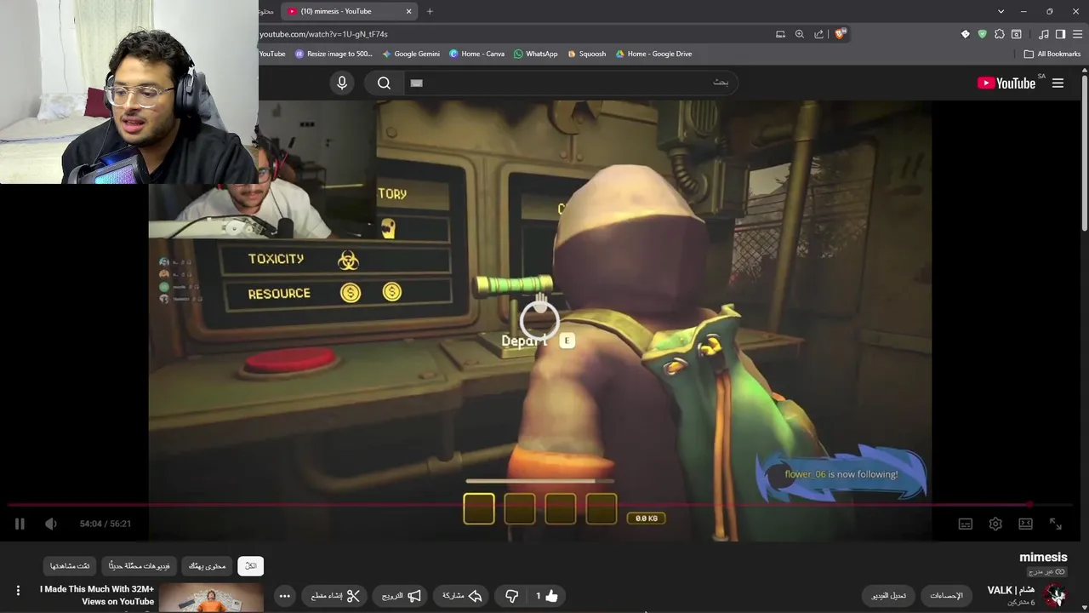
Task: Go to the YouTube home logo
Action: pos(1006,83)
